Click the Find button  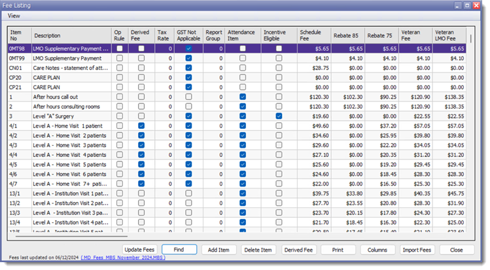179,250
